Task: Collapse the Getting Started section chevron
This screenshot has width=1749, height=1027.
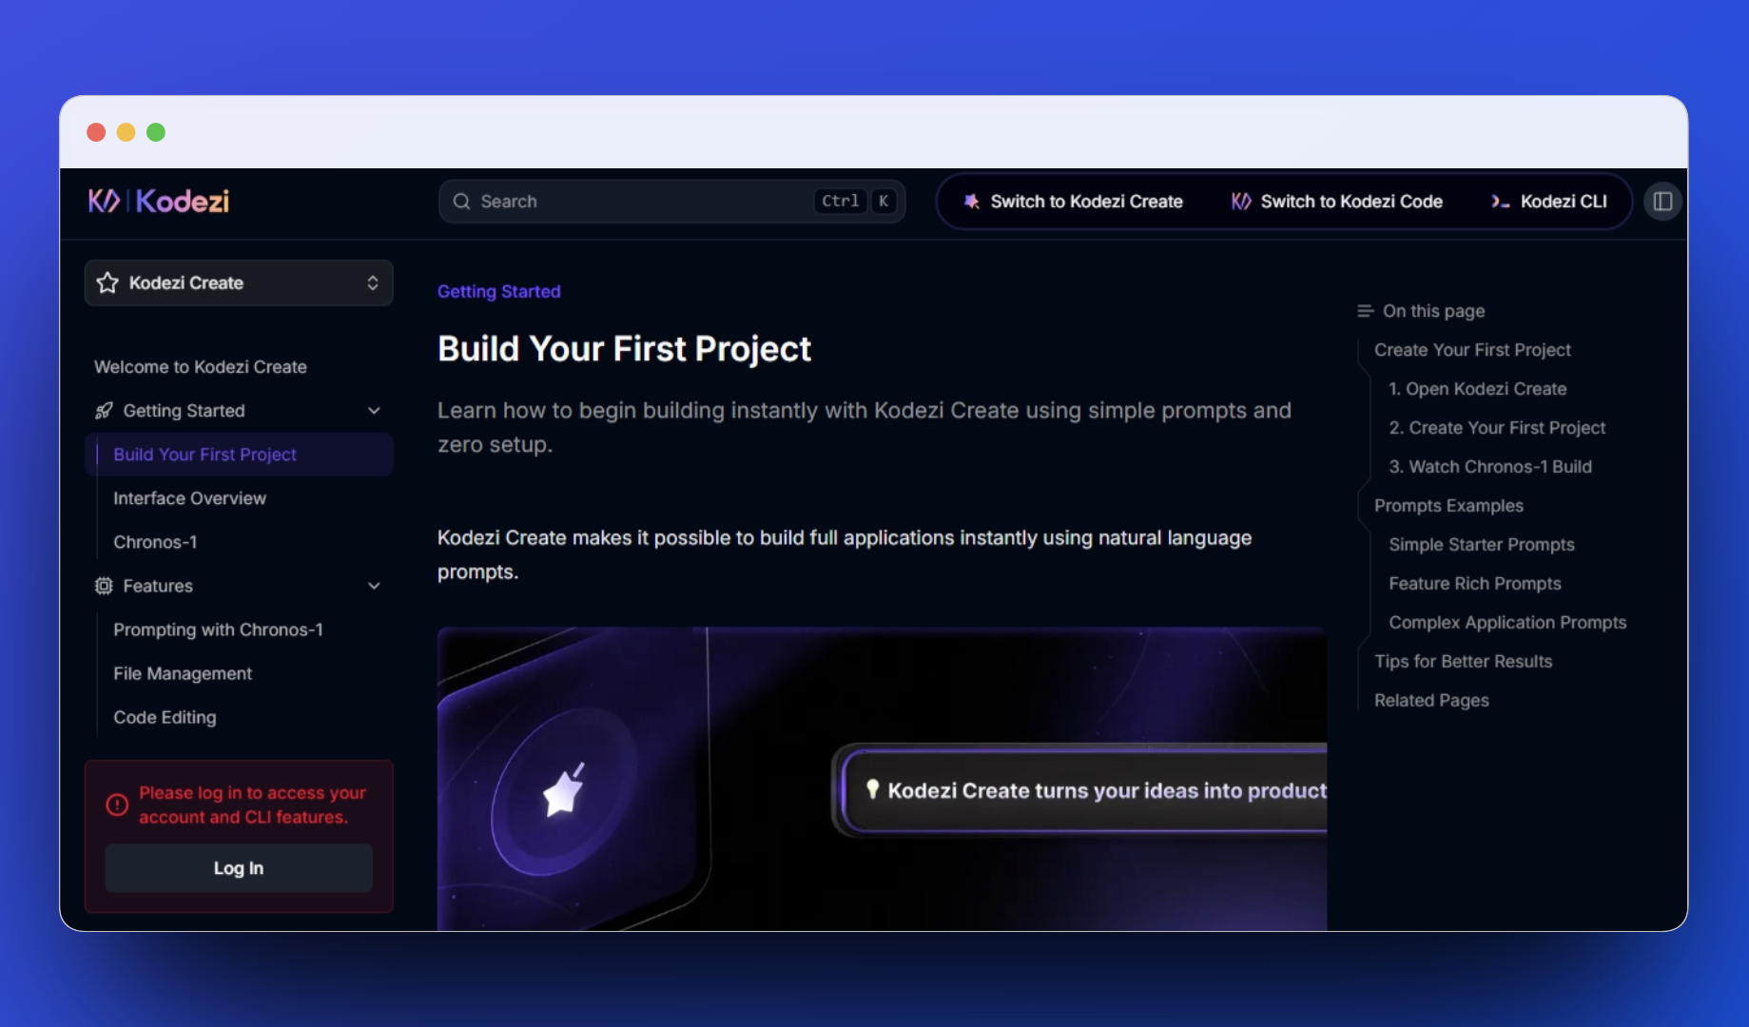Action: coord(374,411)
